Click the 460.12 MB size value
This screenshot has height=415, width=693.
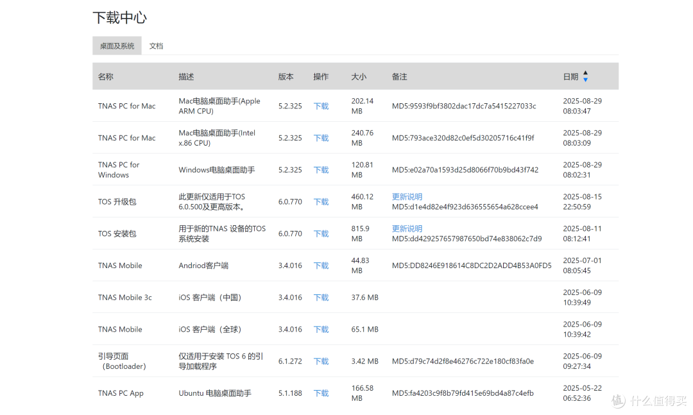coord(363,201)
